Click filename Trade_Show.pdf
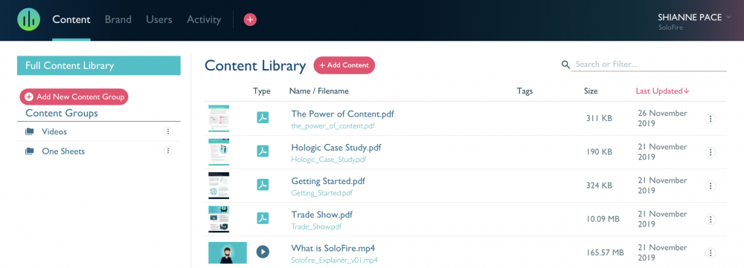Image resolution: width=744 pixels, height=268 pixels. 316,227
